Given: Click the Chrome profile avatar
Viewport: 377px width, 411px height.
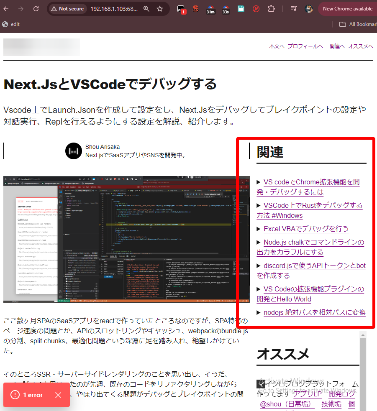Looking at the screenshot, I should pyautogui.click(x=309, y=9).
